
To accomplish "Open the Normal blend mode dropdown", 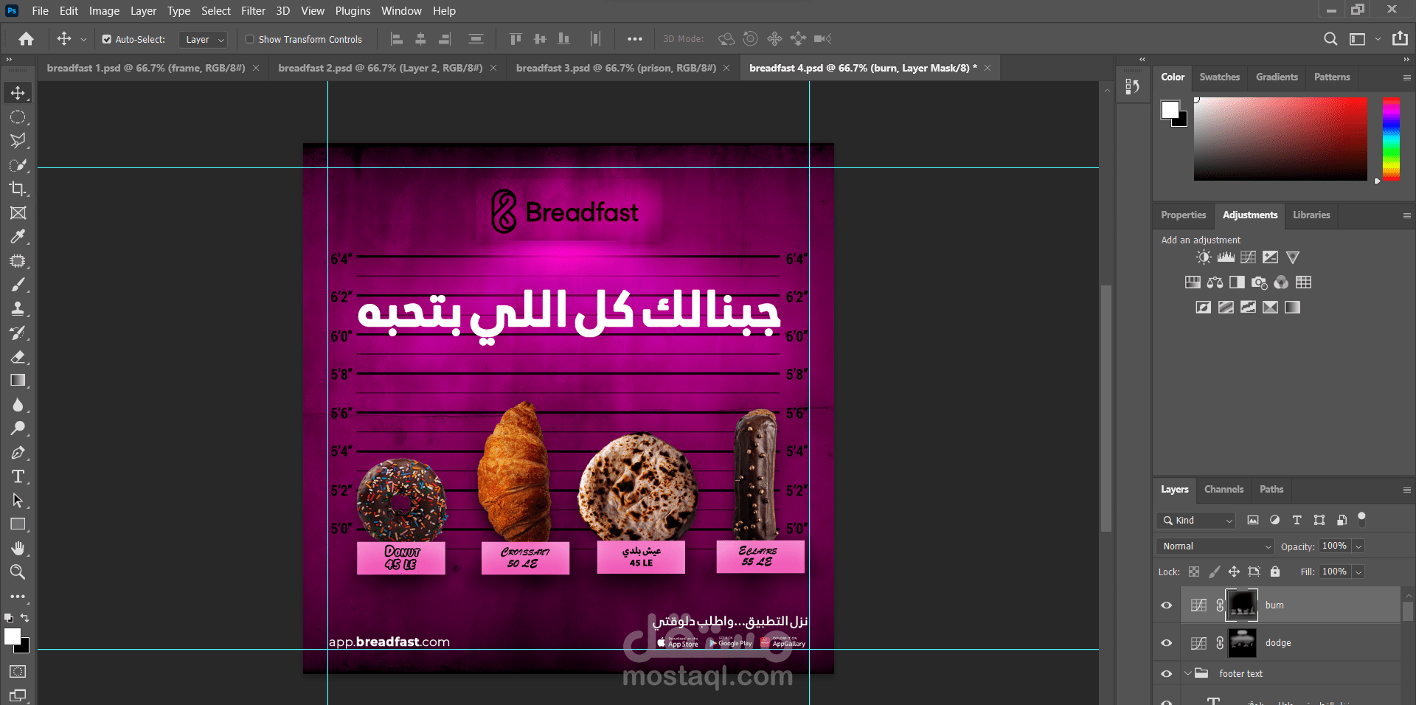I will point(1215,546).
